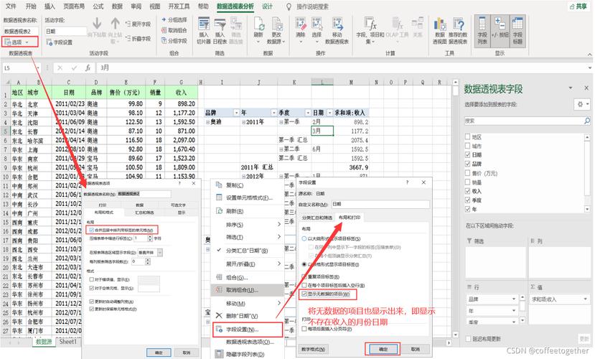Open 更改数据源 (Change Data Source) in ribbon
The image size is (595, 359).
tap(276, 30)
